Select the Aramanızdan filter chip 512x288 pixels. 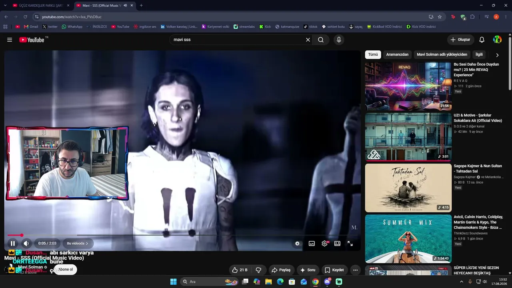tap(397, 54)
